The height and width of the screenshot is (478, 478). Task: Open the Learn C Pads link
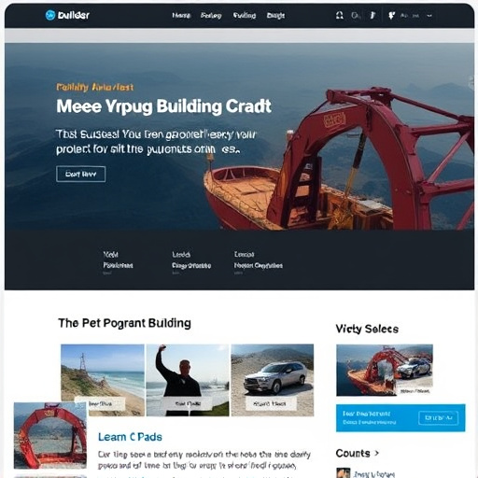tap(130, 437)
